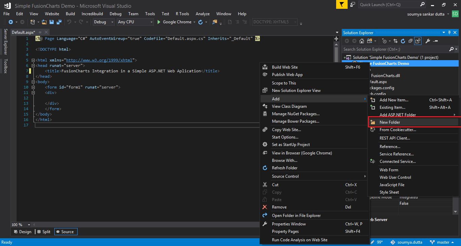Choose Manage NuGet Packages in context menu
Screen dimensions: 461x246
click(296, 114)
